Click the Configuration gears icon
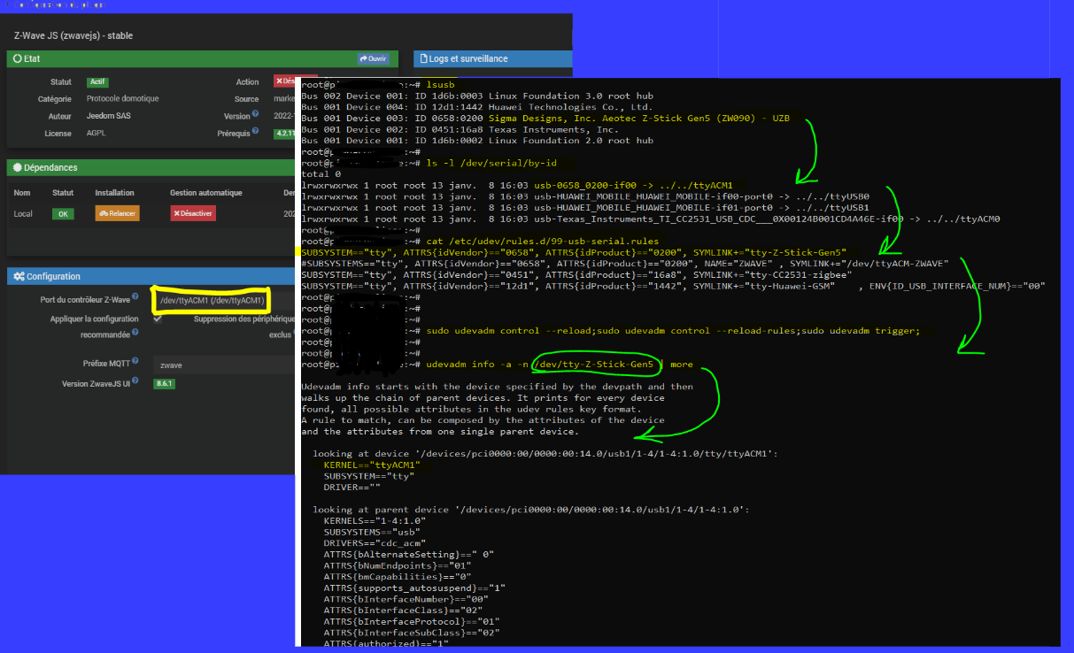 (18, 277)
